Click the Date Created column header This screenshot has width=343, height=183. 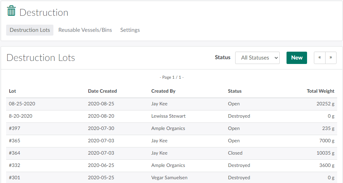point(102,91)
